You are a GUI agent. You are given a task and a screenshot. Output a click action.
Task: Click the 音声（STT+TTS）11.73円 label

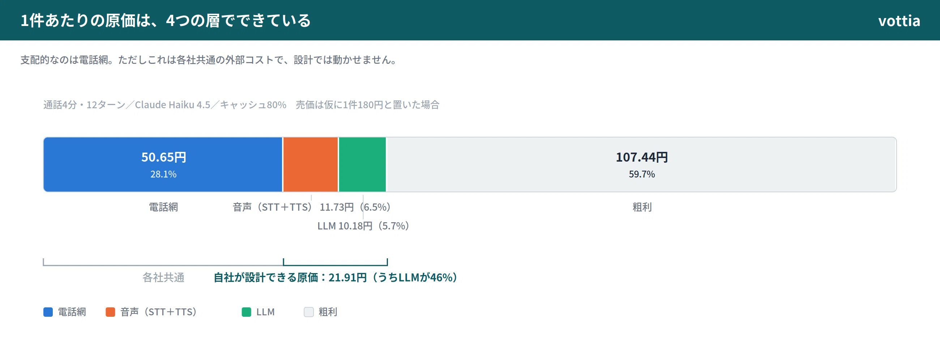coord(312,207)
